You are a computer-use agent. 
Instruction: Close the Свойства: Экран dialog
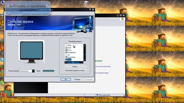pos(93,10)
